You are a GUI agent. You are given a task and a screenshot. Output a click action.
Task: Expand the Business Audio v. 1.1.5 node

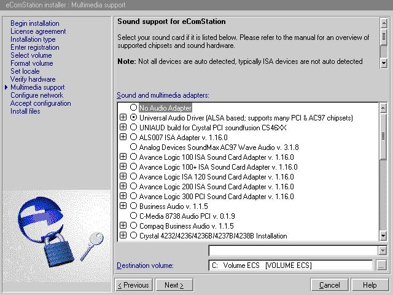pos(123,206)
